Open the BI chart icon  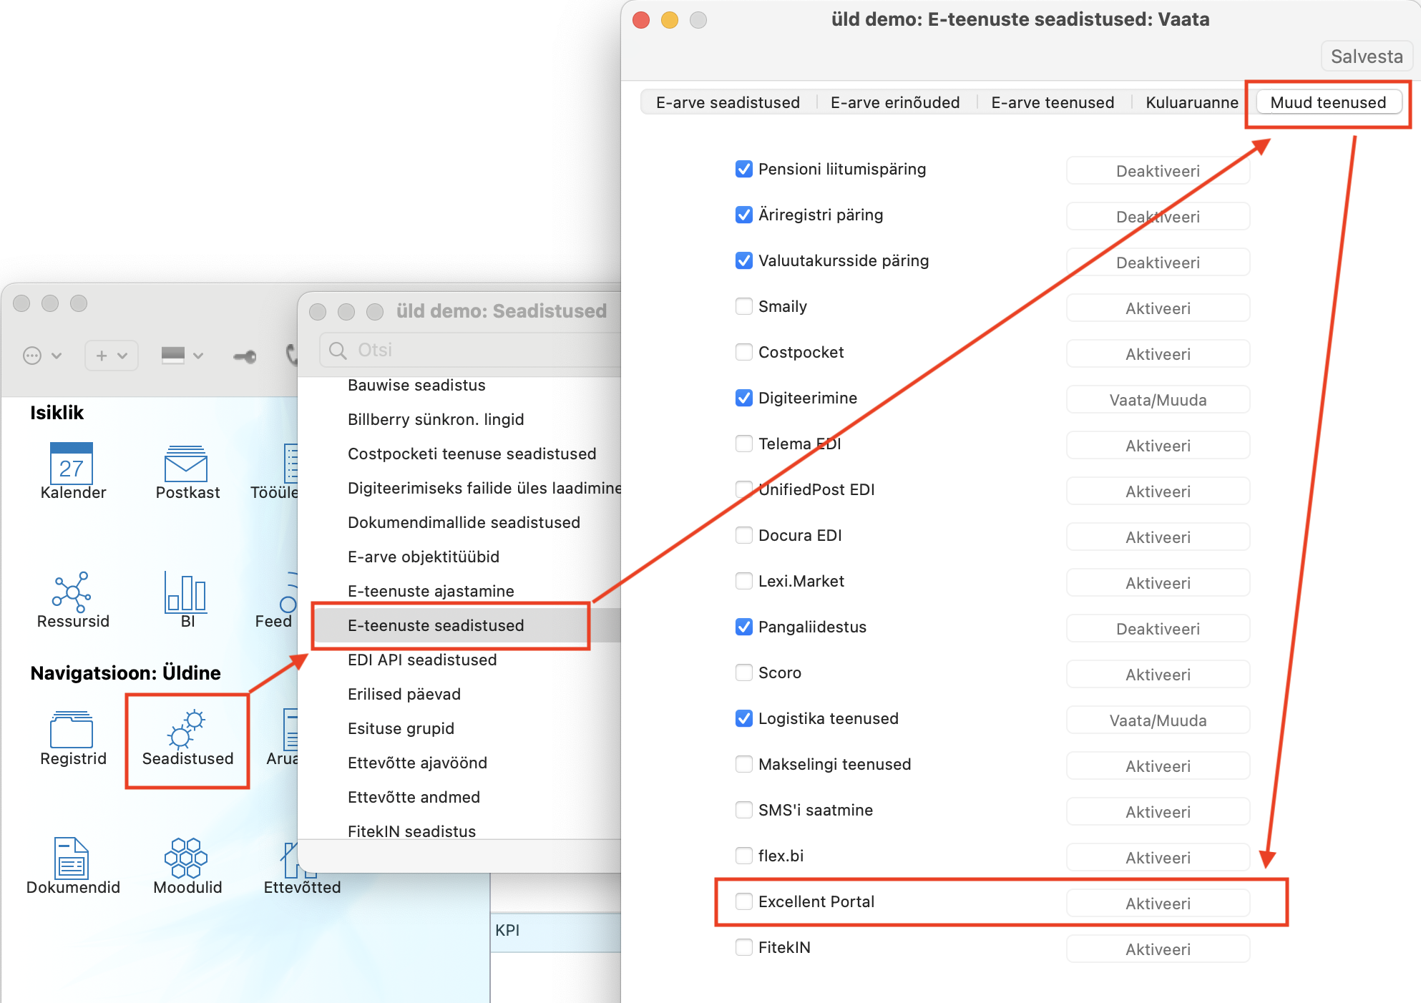(x=186, y=594)
